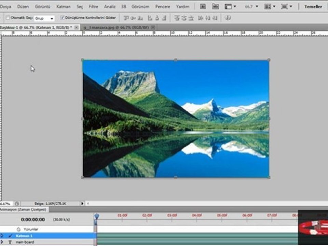Open the Grup auto-select dropdown
The height and width of the screenshot is (246, 328).
[44, 18]
